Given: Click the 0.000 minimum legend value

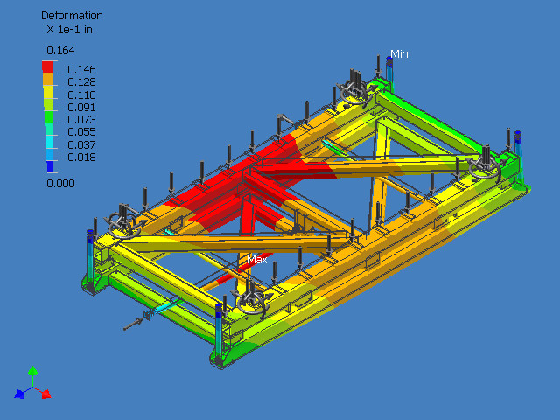Looking at the screenshot, I should coord(60,183).
